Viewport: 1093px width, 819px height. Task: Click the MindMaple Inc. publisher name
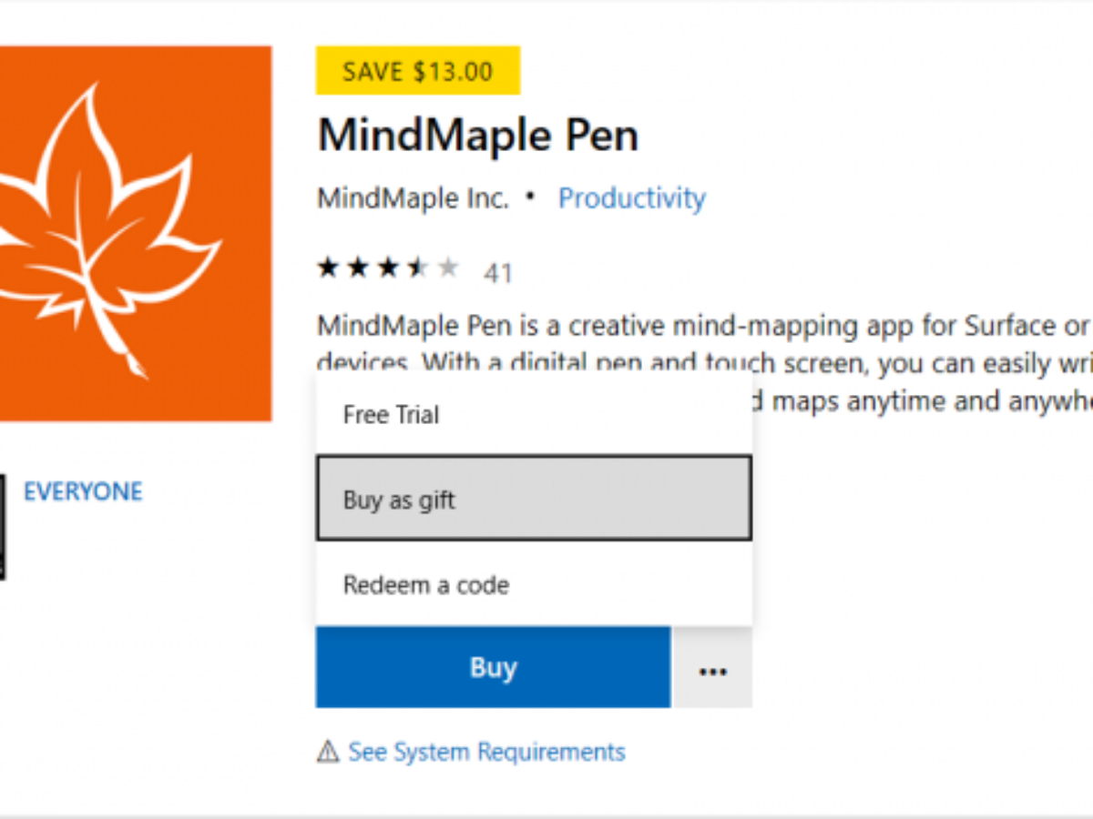click(413, 198)
